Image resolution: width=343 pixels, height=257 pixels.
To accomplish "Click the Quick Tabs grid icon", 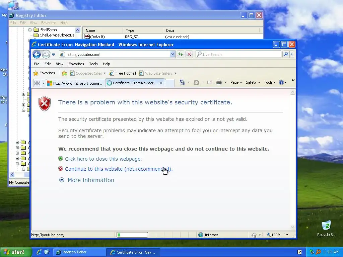I will [x=37, y=83].
